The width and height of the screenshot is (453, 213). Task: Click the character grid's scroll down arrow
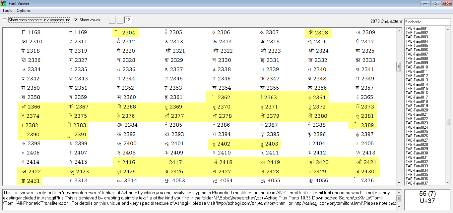coord(399,183)
